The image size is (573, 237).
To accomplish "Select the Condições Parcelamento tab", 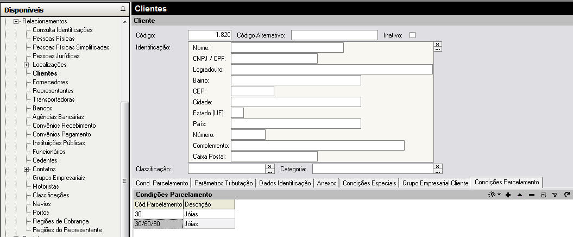I will [x=507, y=182].
